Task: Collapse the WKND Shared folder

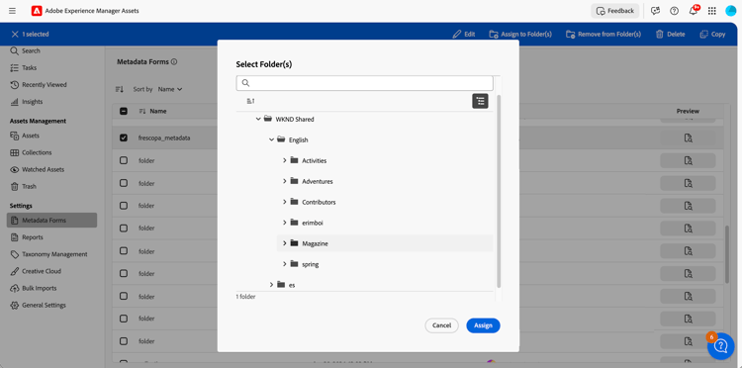Action: (258, 119)
